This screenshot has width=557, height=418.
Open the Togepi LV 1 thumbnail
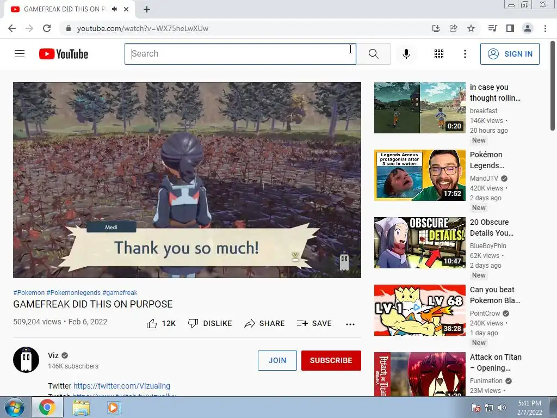point(419,310)
